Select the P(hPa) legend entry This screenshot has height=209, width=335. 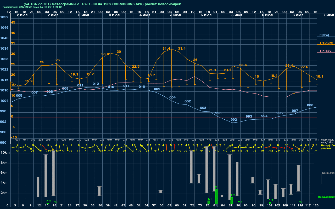(324, 35)
